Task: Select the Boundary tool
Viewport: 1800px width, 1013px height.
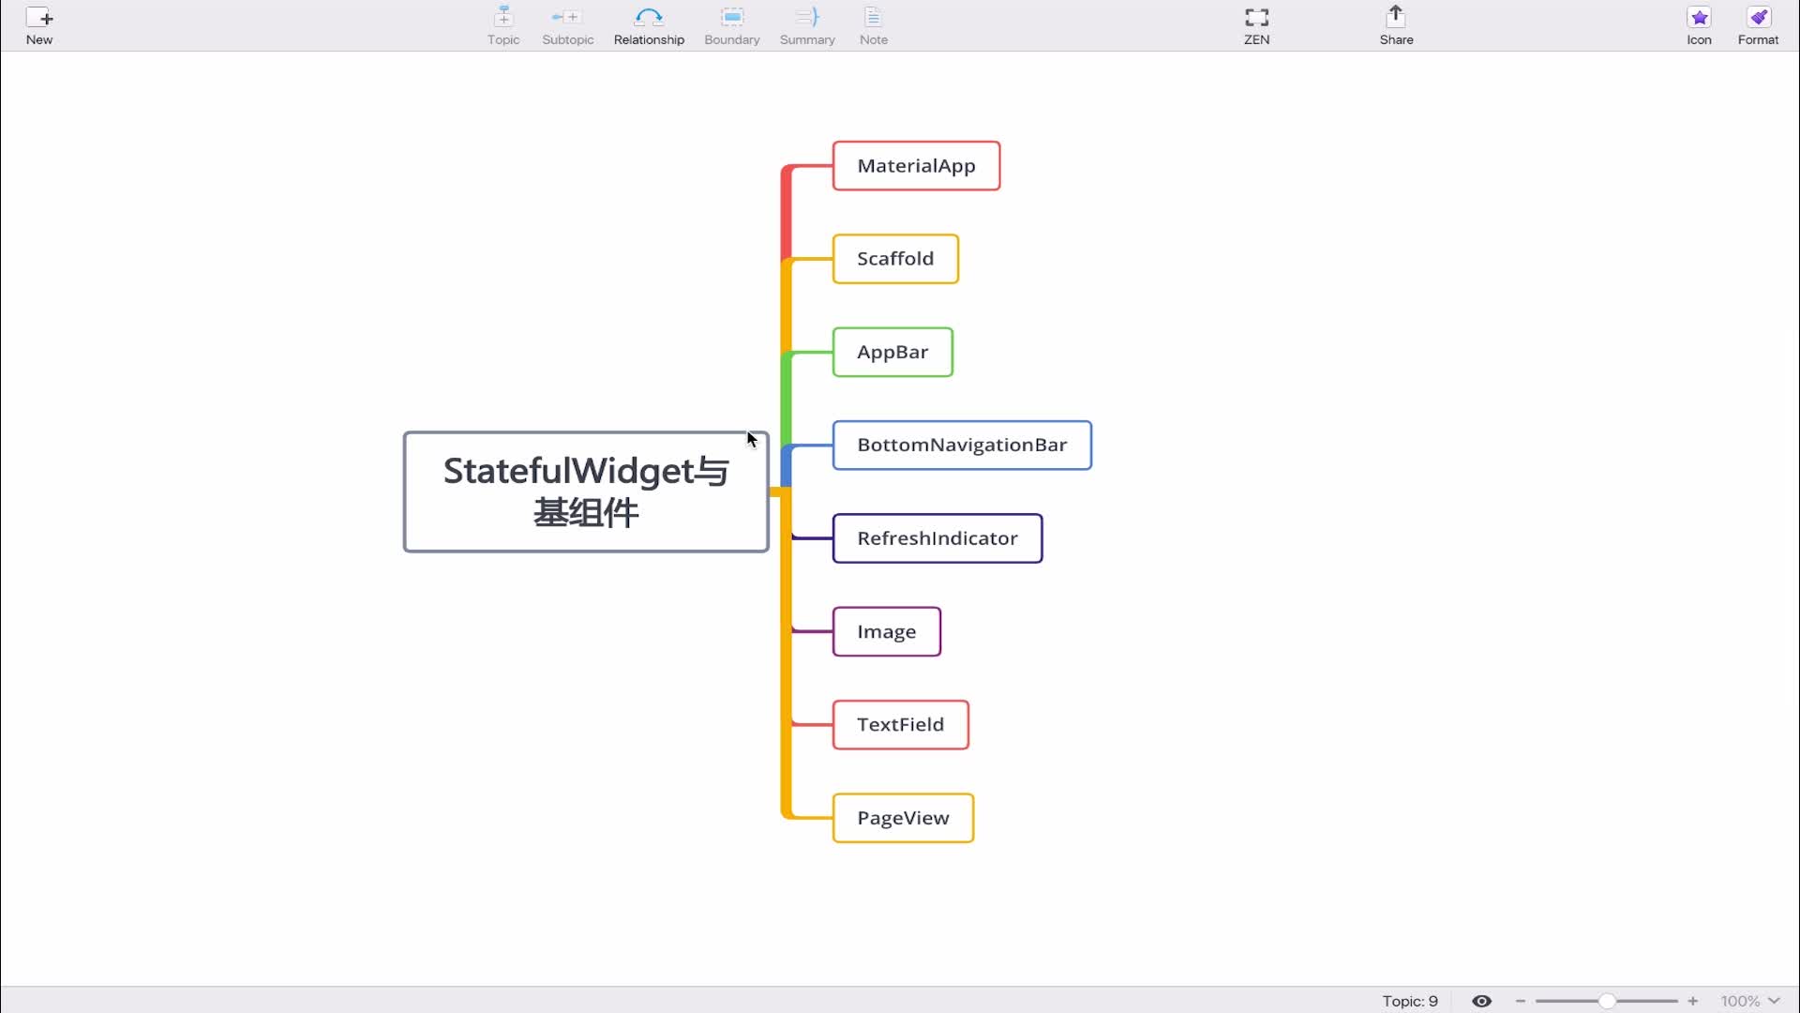Action: coord(730,24)
